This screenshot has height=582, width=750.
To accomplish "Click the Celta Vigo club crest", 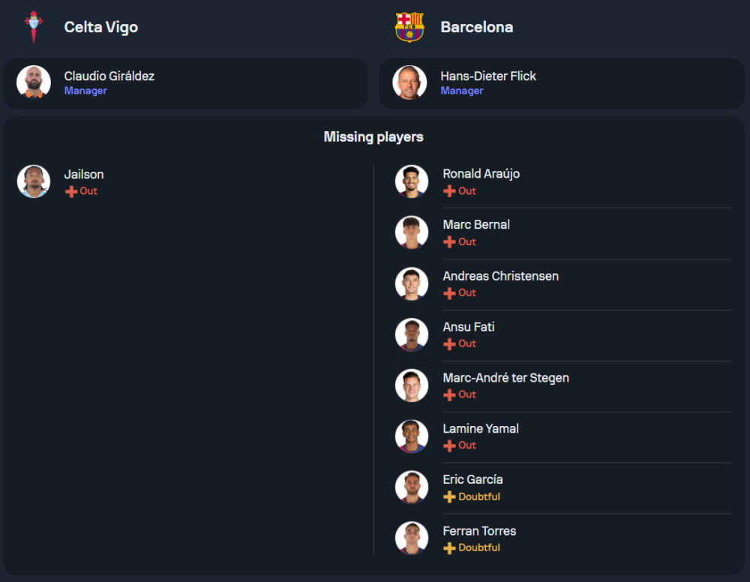I will (x=34, y=27).
